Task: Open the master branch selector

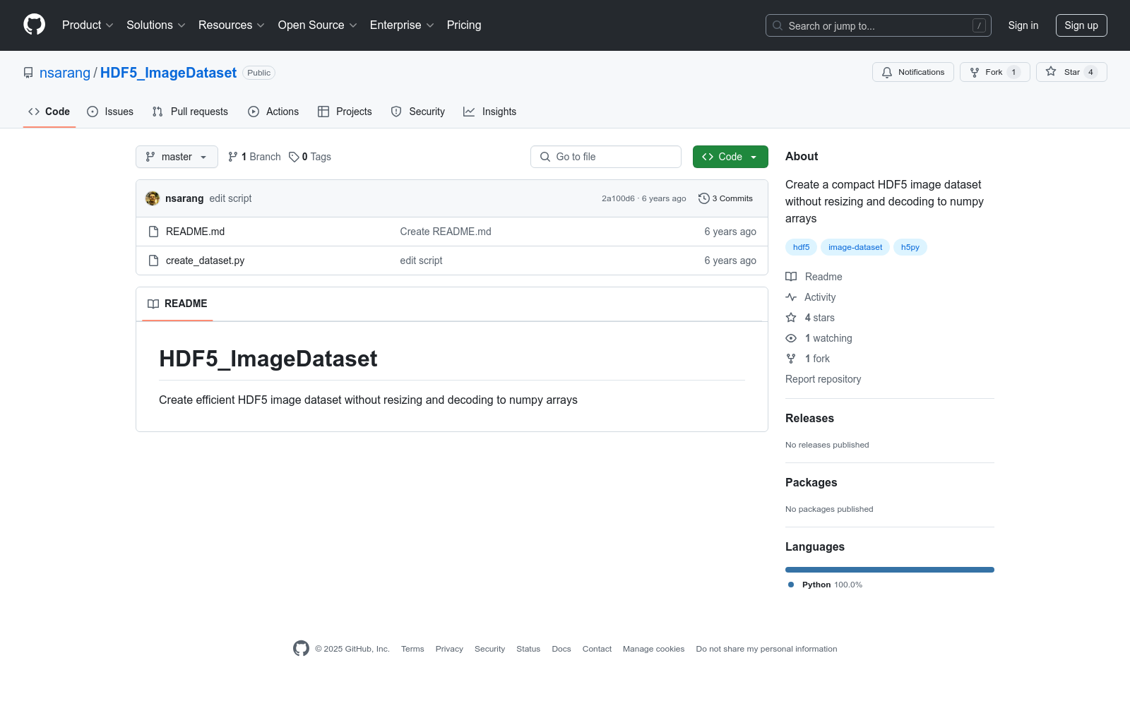Action: coord(177,157)
